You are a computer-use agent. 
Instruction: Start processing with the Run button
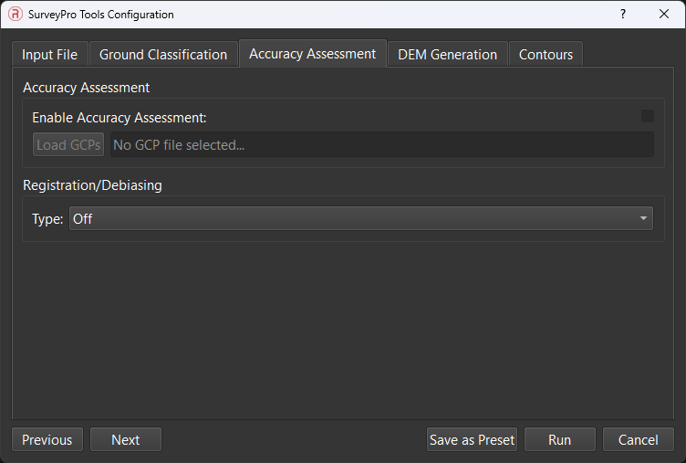tap(559, 440)
